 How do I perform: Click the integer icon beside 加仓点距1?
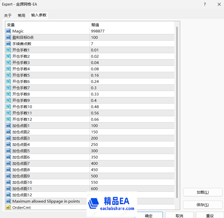[x=8, y=126]
